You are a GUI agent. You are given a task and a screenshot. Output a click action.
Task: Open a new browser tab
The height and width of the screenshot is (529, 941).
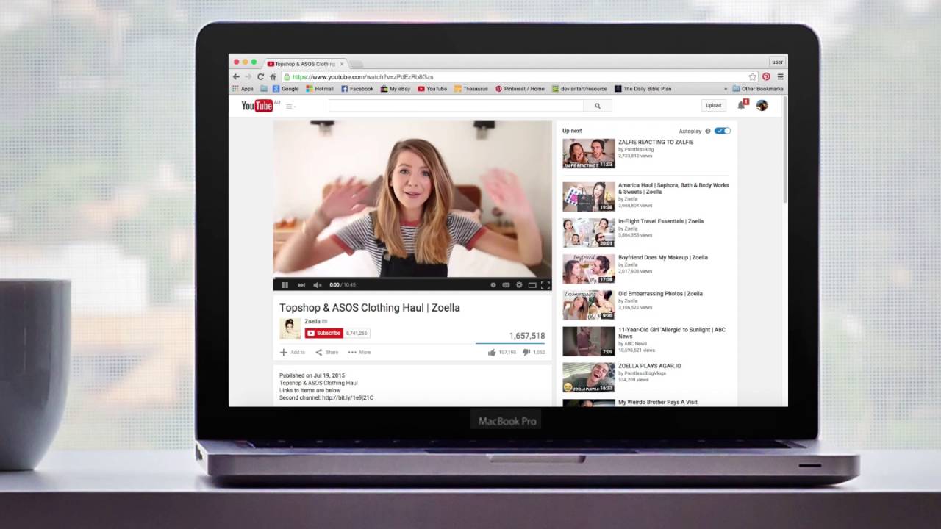coord(357,65)
